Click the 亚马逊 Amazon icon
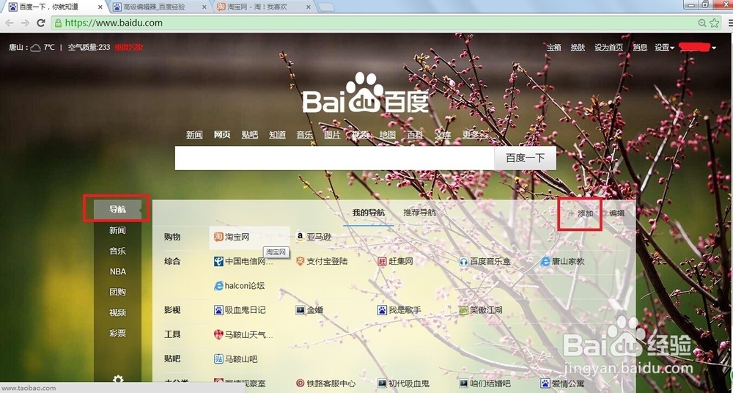733x393 pixels. pos(300,237)
